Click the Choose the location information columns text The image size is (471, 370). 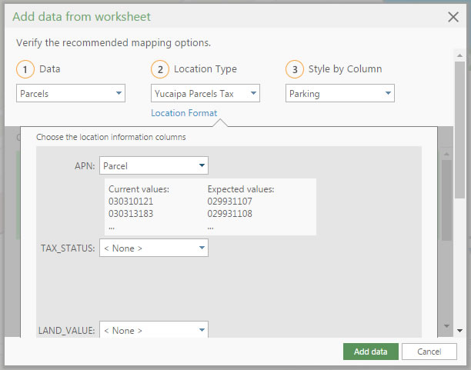point(111,137)
